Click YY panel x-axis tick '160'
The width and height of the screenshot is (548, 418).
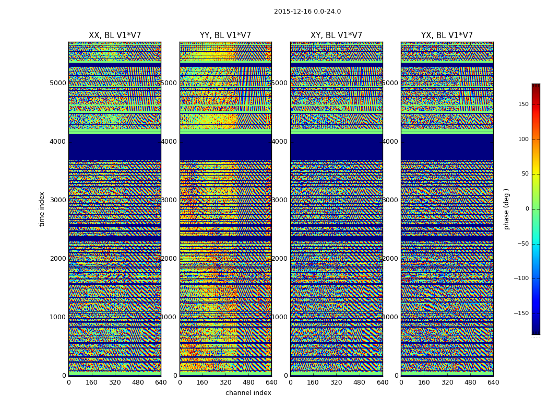coord(202,382)
